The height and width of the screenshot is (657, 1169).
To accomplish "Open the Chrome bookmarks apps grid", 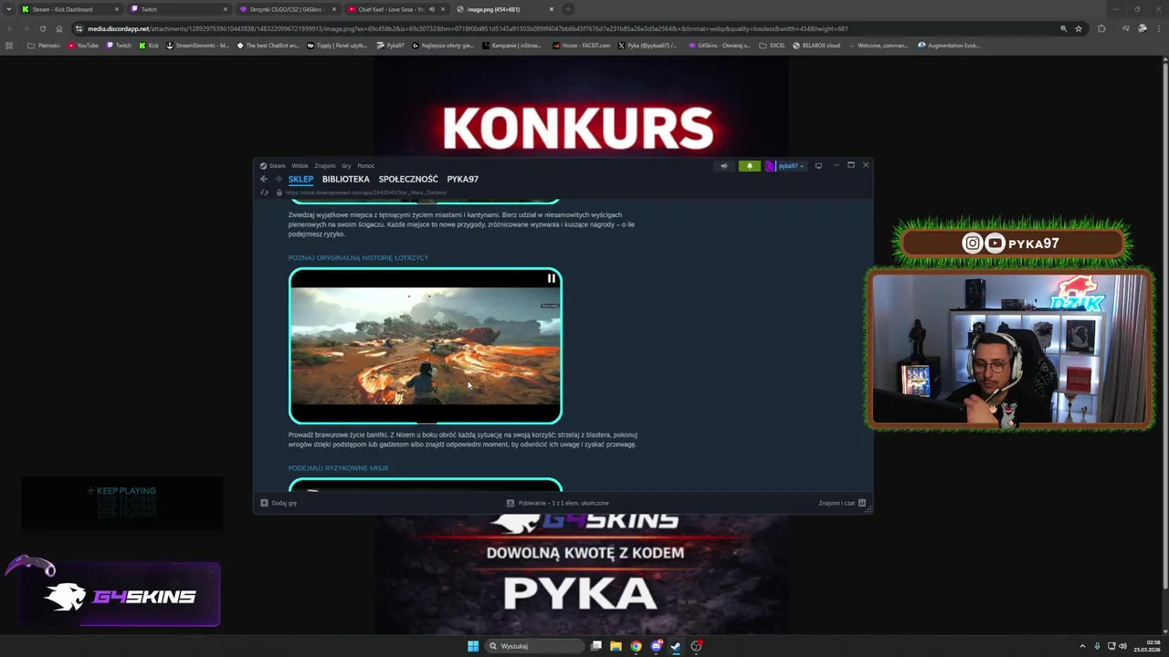I will point(9,45).
